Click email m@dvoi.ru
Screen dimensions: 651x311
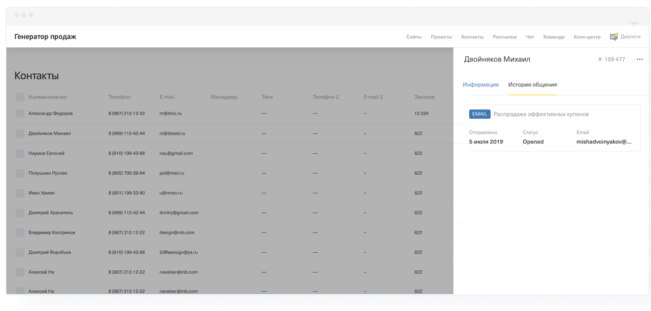point(171,113)
